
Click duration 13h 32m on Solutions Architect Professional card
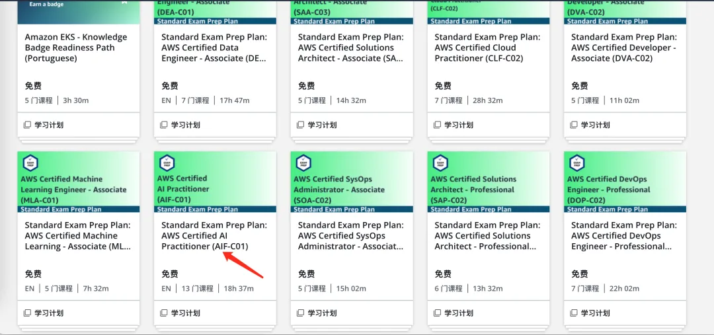click(x=488, y=289)
